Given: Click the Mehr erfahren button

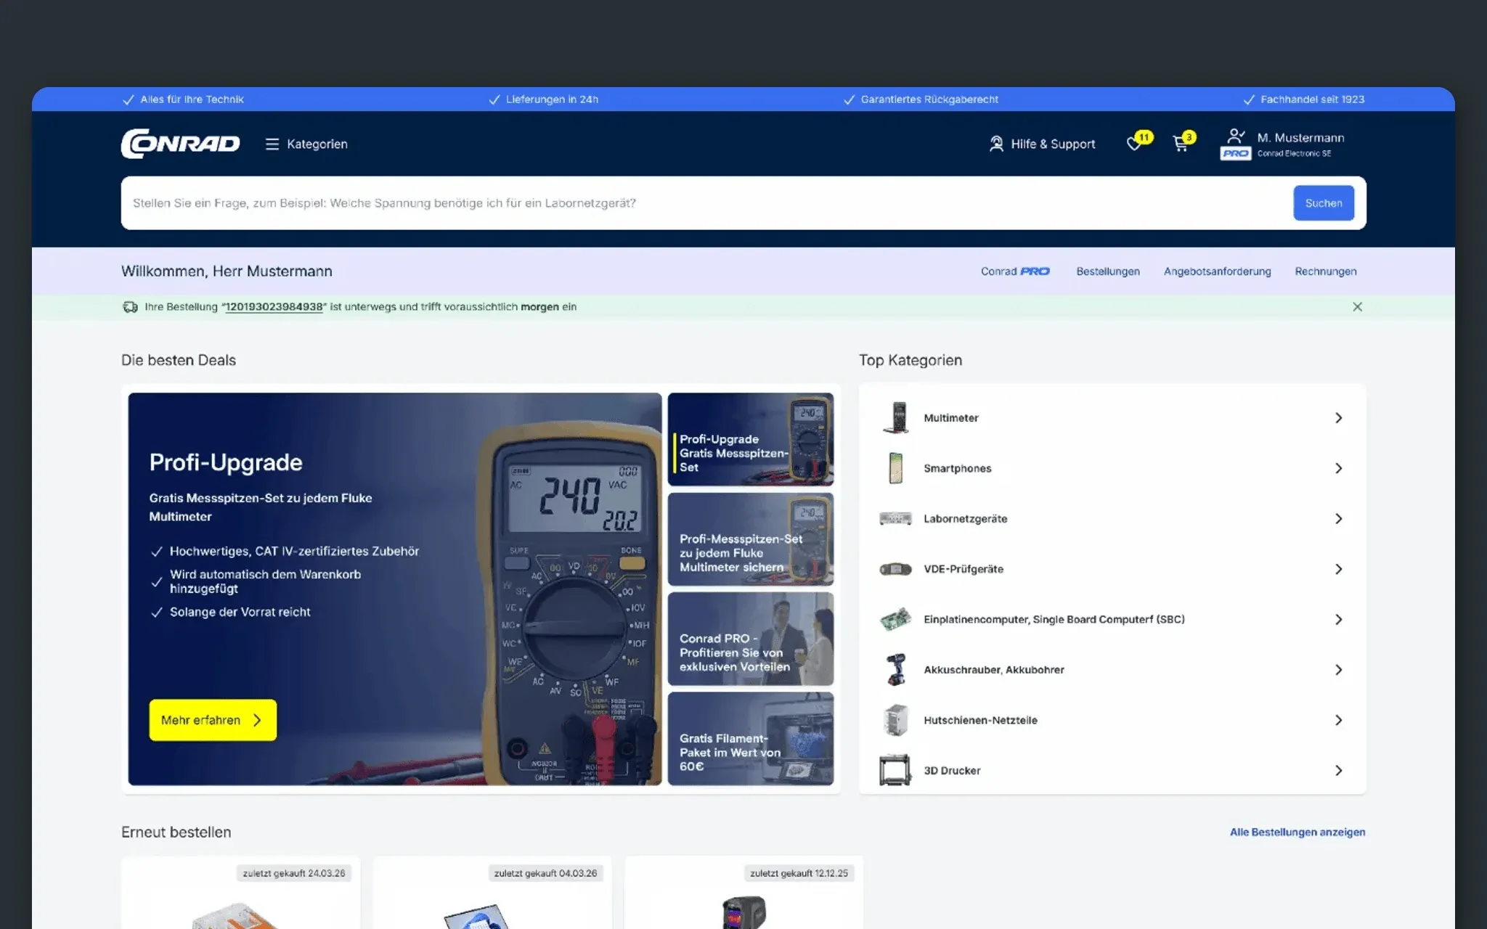Looking at the screenshot, I should click(213, 720).
